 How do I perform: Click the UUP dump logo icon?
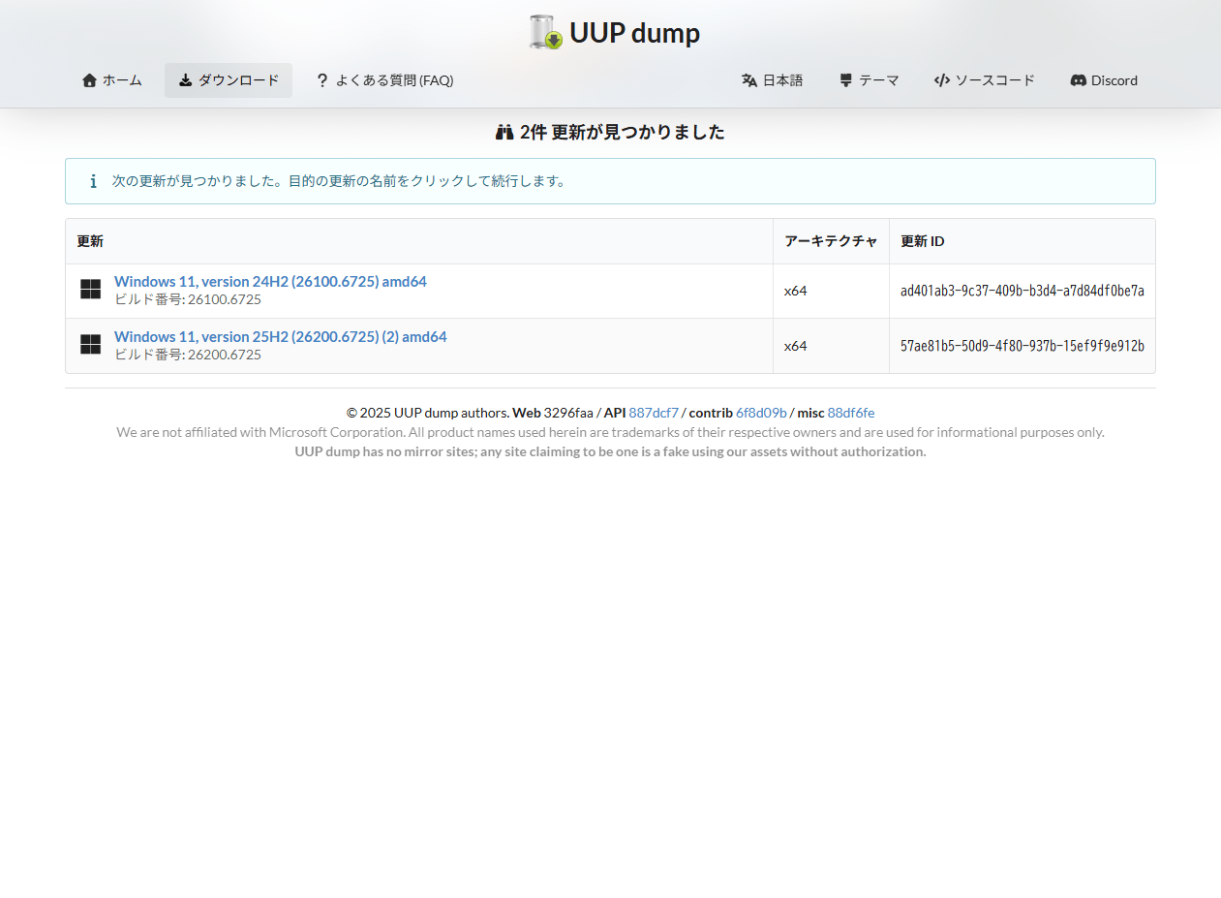[546, 32]
